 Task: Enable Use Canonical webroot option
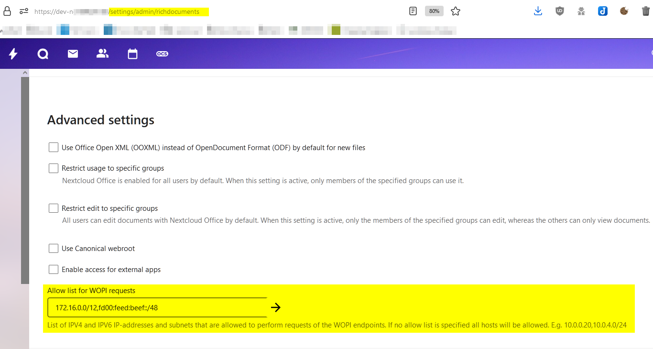(x=54, y=249)
